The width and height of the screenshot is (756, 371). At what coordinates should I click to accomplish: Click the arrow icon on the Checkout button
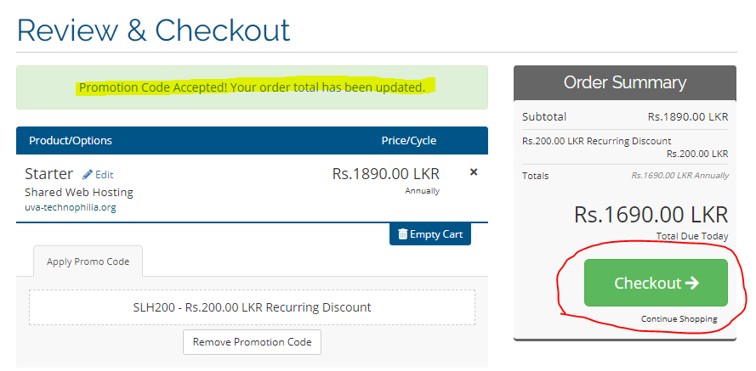(x=692, y=283)
